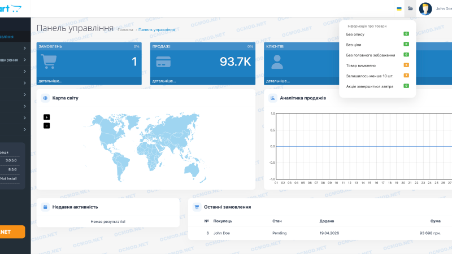452x254 pixels.
Task: Click the Not Install status in sidebar
Action: click(x=8, y=178)
